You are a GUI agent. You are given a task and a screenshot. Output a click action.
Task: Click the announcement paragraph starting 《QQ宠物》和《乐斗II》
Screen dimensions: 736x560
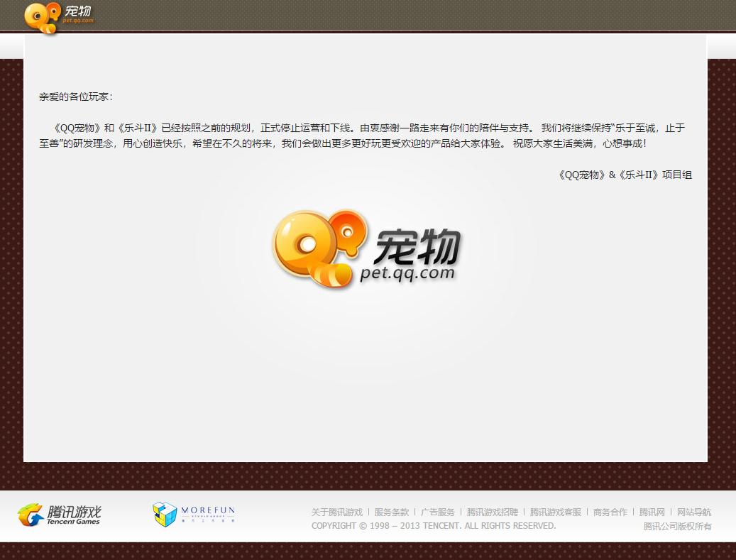362,136
